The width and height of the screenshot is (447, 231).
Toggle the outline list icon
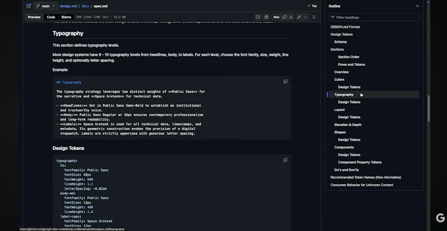click(x=313, y=17)
